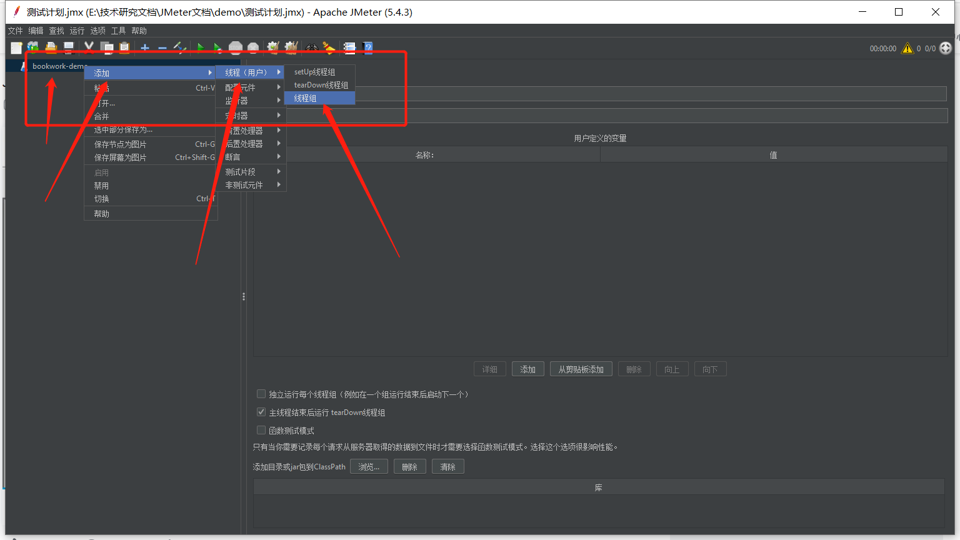Image resolution: width=960 pixels, height=540 pixels.
Task: Open the 工具 menu
Action: point(118,31)
